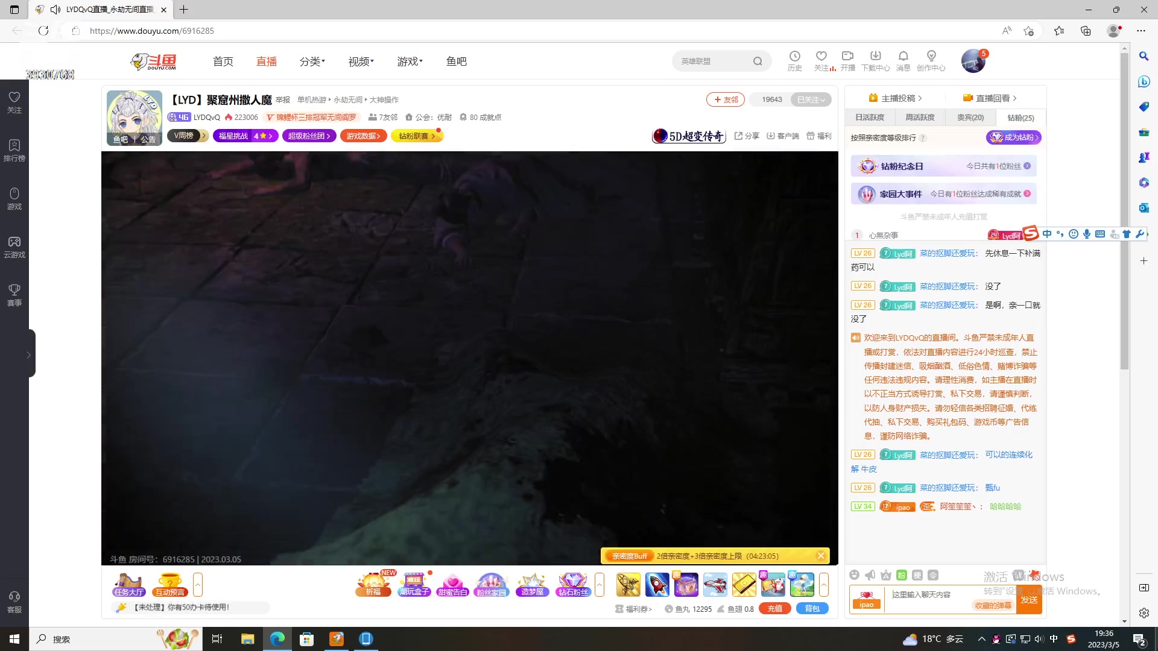Open 造梦屋 icon

(532, 585)
